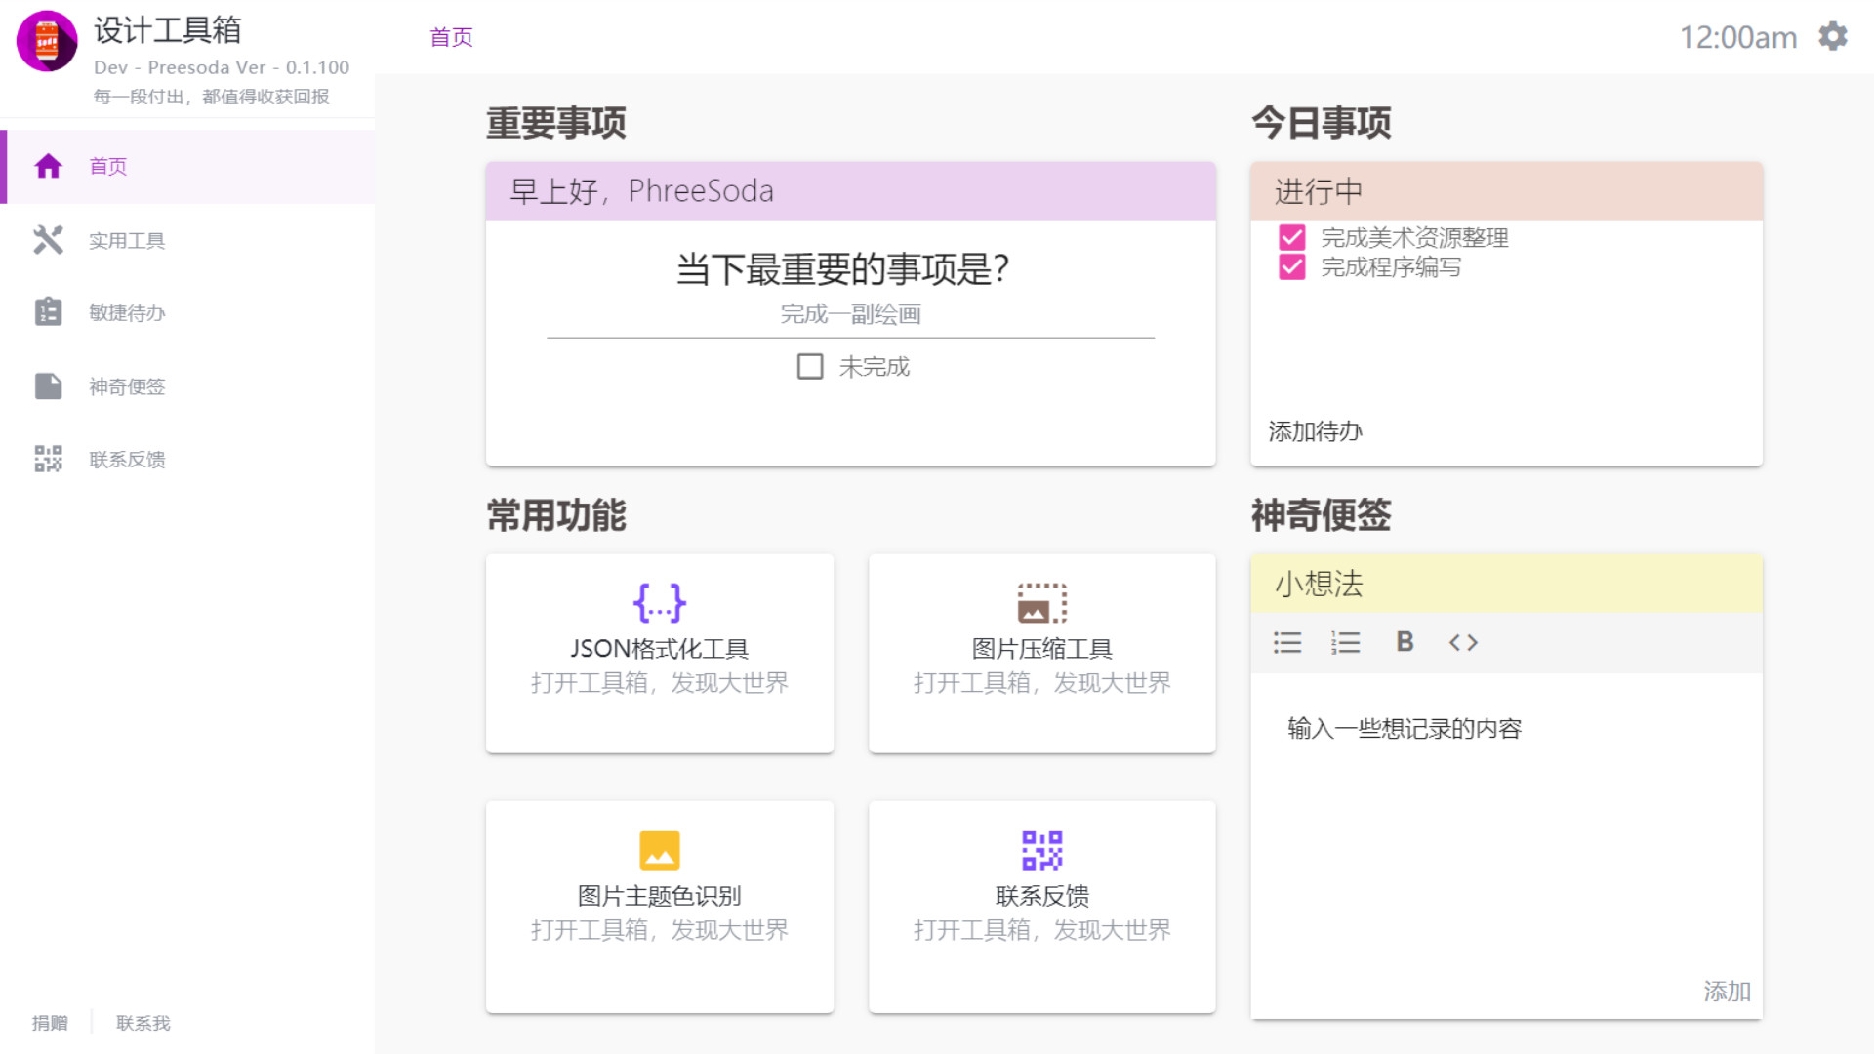
Task: Open the 联系反馈 sidebar section
Action: (x=127, y=459)
